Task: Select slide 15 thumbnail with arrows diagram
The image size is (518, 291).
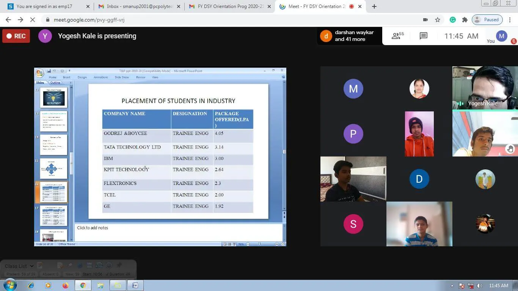Action: point(53,169)
